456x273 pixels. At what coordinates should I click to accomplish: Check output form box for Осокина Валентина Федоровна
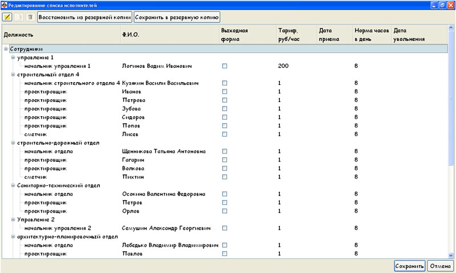(x=225, y=194)
